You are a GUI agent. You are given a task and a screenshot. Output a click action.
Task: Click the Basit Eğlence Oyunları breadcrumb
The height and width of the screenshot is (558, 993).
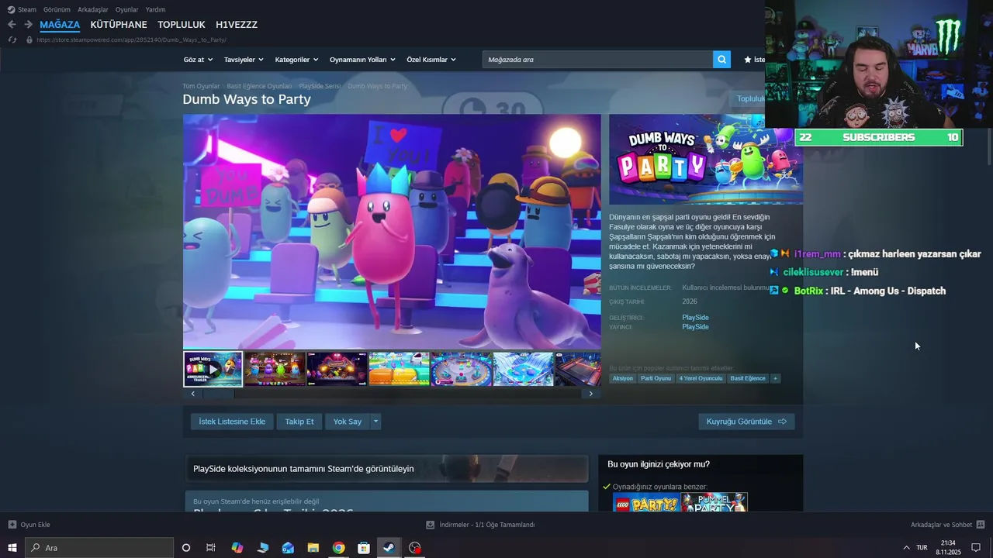259,86
